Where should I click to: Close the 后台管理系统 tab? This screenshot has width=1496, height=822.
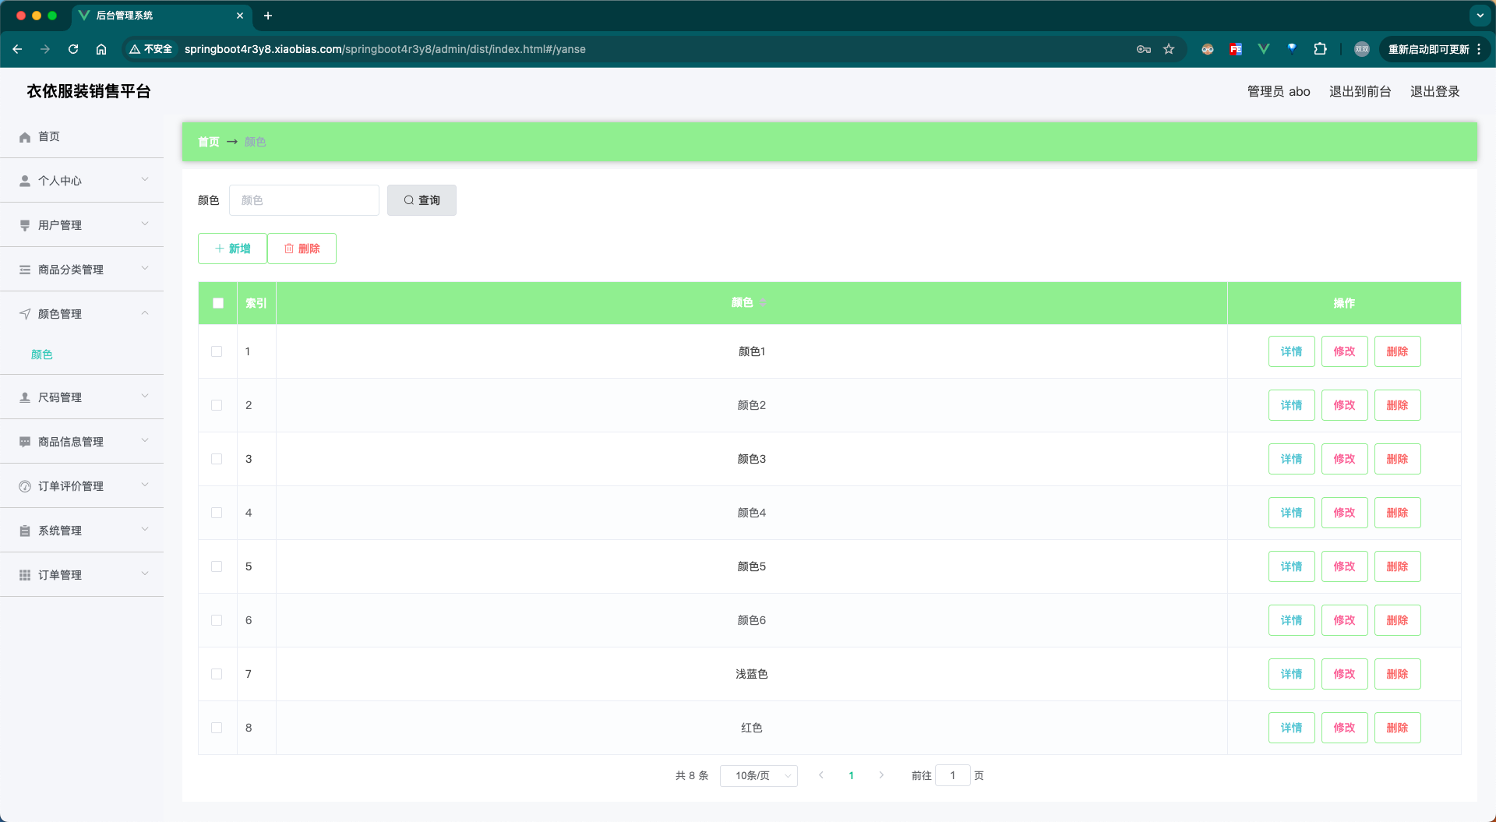tap(240, 16)
